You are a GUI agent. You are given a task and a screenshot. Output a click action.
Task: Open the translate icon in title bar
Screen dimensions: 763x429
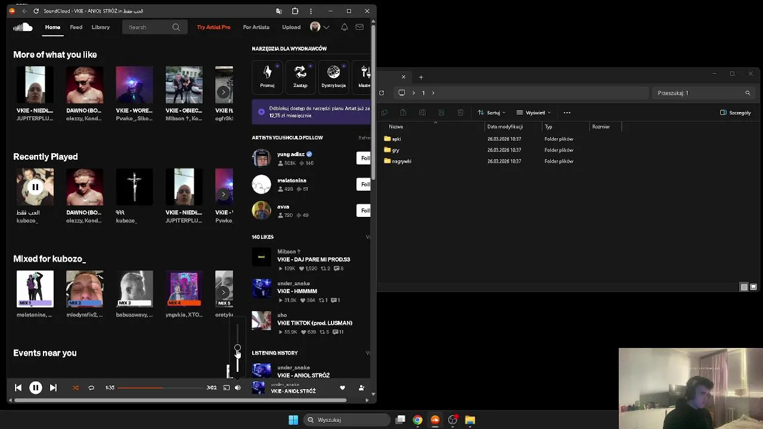(279, 11)
